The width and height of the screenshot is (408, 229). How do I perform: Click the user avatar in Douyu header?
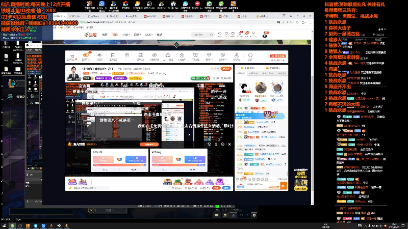[x=265, y=34]
